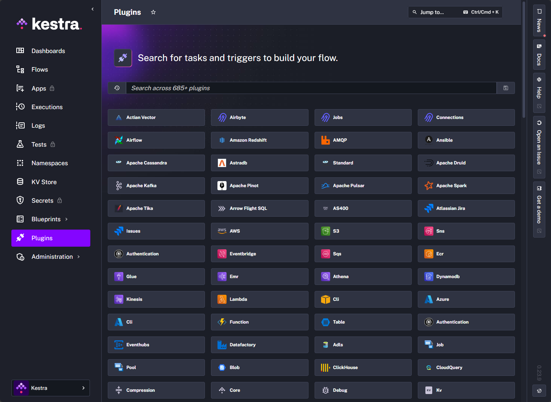Click the Apache Kafka logo icon
Image resolution: width=551 pixels, height=402 pixels.
click(119, 186)
